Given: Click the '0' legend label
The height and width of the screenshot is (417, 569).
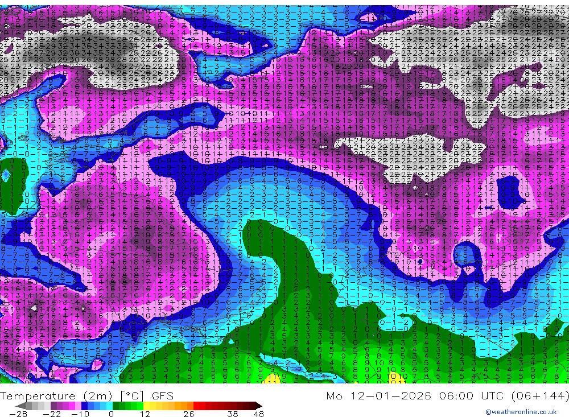Looking at the screenshot, I should (x=112, y=414).
